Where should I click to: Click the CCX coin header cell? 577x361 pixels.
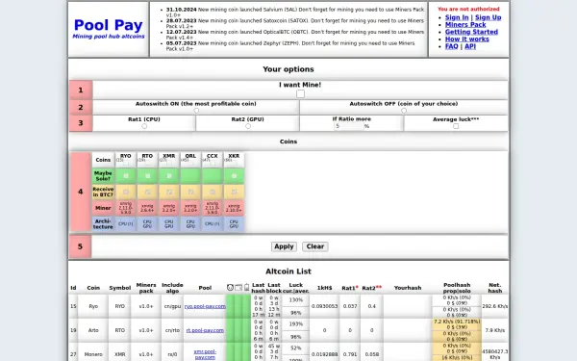[213, 160]
